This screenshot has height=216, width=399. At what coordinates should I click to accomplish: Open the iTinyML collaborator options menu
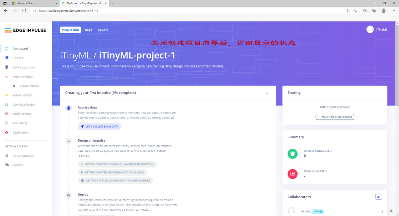pyautogui.click(x=382, y=211)
